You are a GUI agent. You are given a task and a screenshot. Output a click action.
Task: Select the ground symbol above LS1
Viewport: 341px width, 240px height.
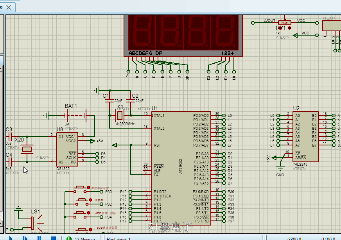pos(18,209)
